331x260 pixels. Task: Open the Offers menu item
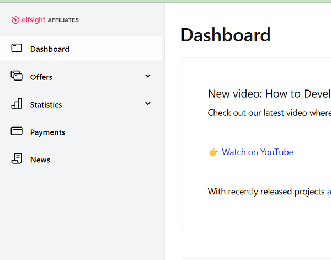(x=81, y=76)
